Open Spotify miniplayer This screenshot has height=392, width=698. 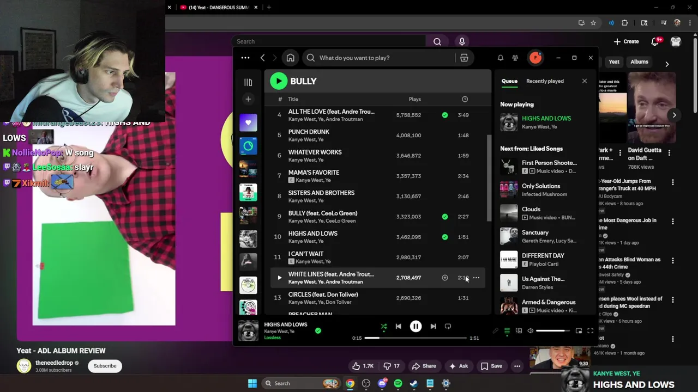coord(579,330)
